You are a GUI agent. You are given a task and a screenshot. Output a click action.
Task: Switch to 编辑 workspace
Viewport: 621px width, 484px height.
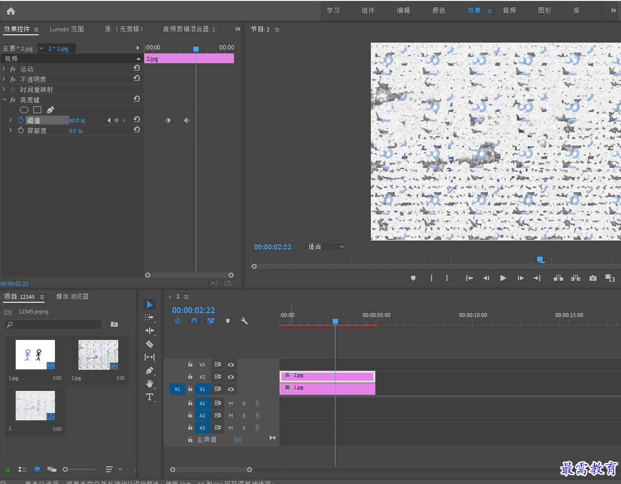pyautogui.click(x=404, y=10)
